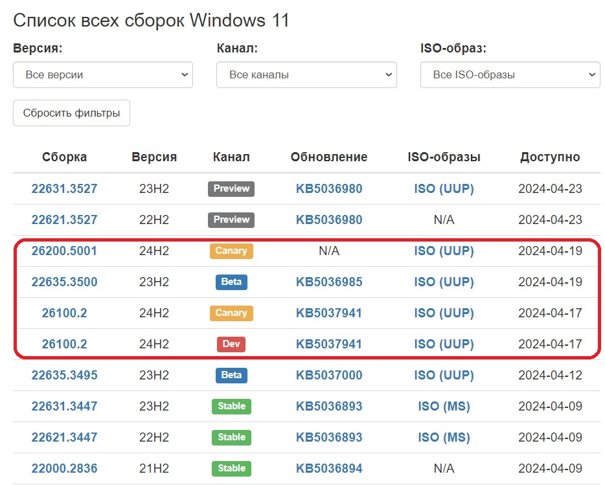Open build 22621.3447 link

[x=64, y=437]
